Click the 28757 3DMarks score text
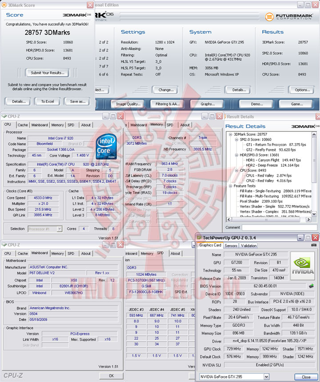The width and height of the screenshot is (320, 382). pyautogui.click(x=48, y=33)
